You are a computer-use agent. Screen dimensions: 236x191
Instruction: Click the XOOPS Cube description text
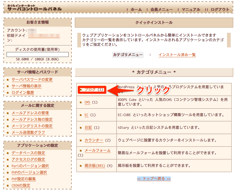pos(173,102)
